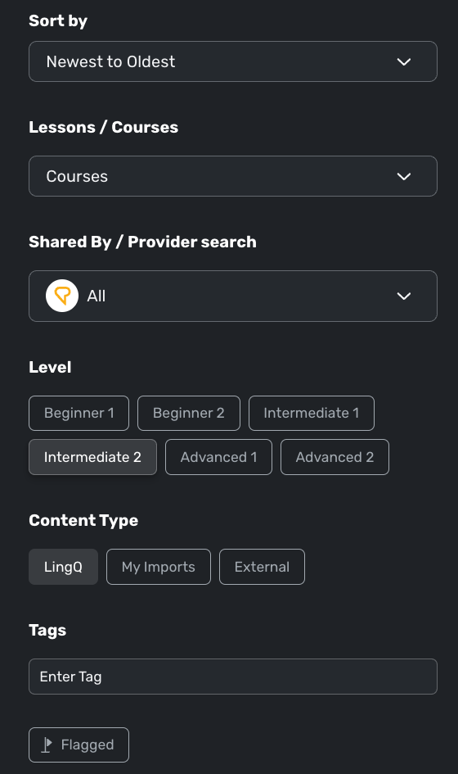The image size is (458, 774).
Task: Enable the Intermediate 1 level filter
Action: (x=312, y=413)
